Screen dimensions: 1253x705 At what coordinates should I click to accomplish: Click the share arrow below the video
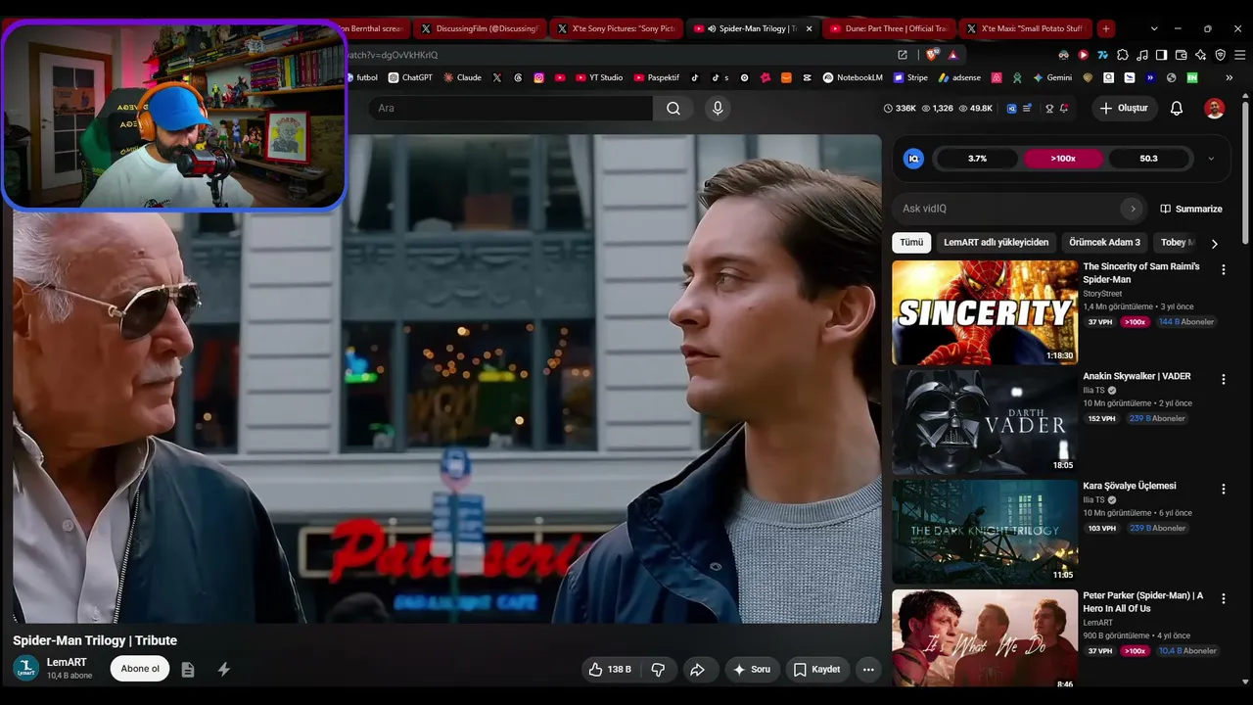tap(697, 670)
